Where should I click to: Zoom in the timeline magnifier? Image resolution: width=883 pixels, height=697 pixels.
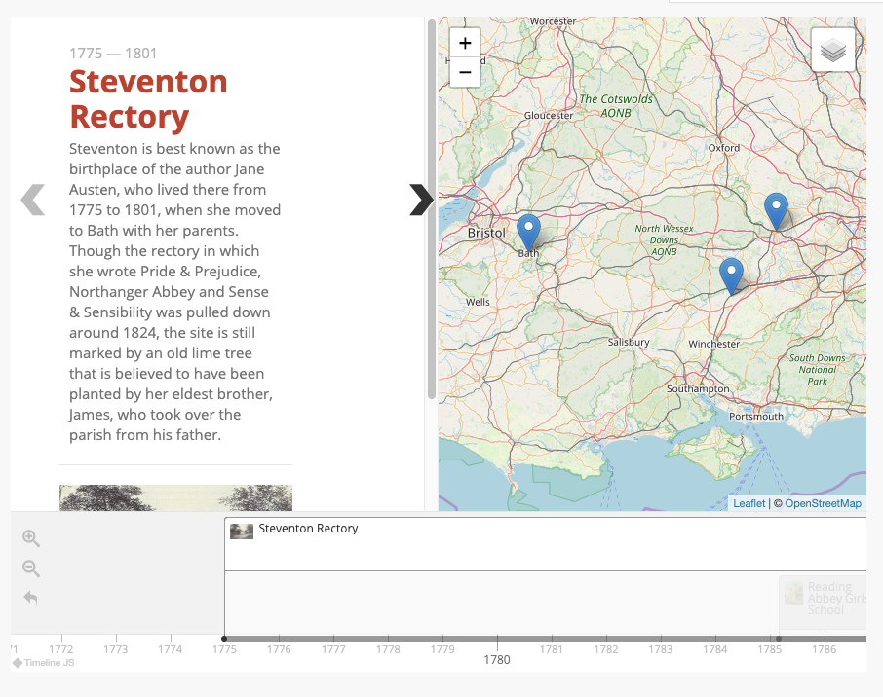pyautogui.click(x=31, y=538)
